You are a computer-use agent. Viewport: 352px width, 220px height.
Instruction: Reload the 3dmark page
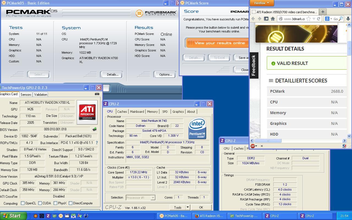pos(318,19)
